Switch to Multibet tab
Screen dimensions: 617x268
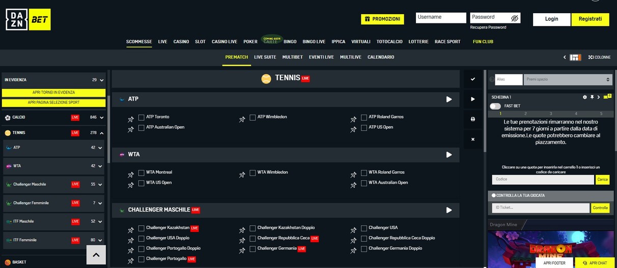click(293, 57)
